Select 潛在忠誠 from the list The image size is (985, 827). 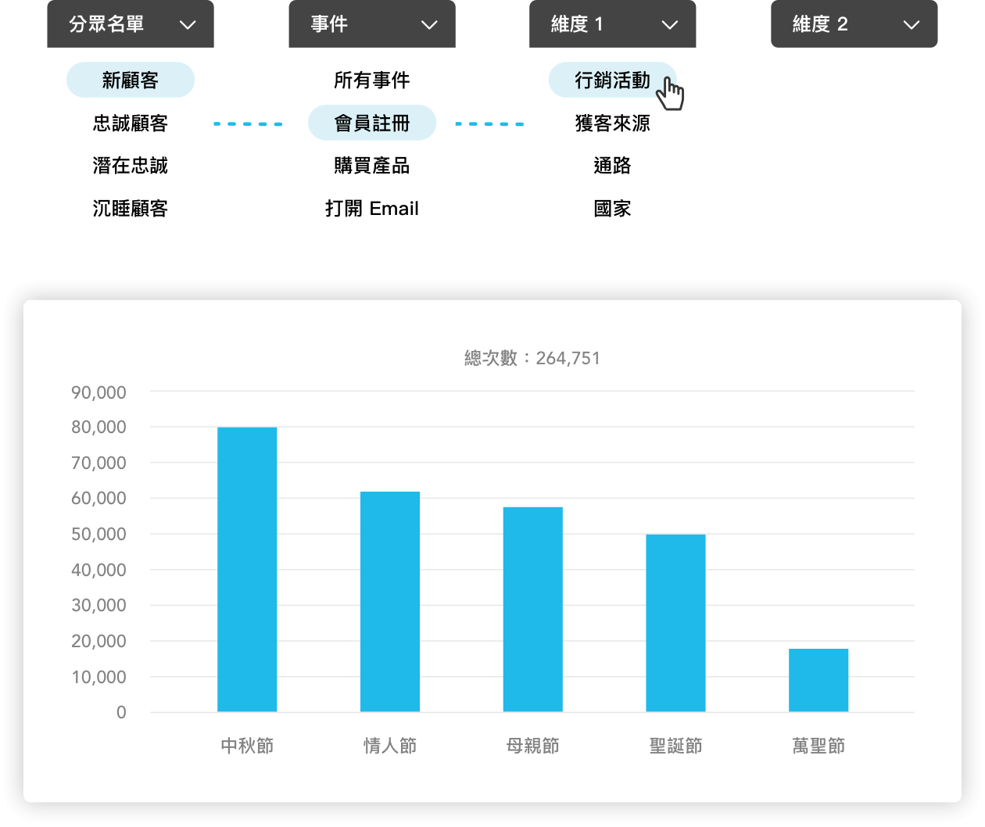131,166
